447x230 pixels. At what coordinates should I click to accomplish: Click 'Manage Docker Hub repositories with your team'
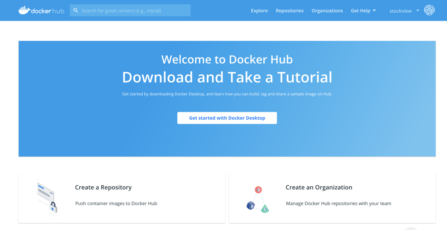coord(339,204)
